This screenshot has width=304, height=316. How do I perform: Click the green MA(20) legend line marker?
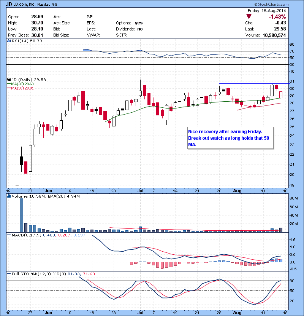point(9,84)
